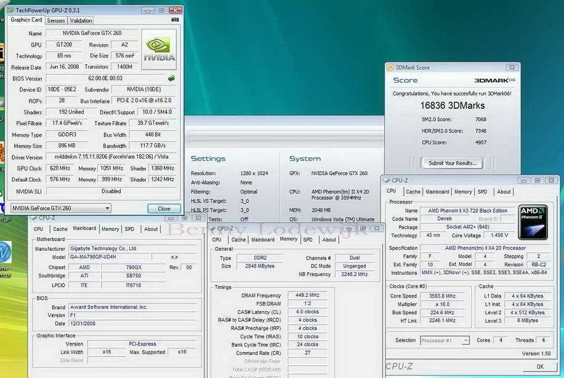The height and width of the screenshot is (378, 564).
Task: Open the Mainboard tab in the CPU-Z memory timings window
Action: tap(262, 240)
